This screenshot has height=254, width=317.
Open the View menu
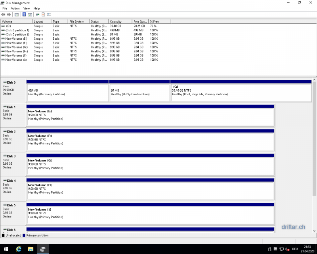pyautogui.click(x=27, y=8)
